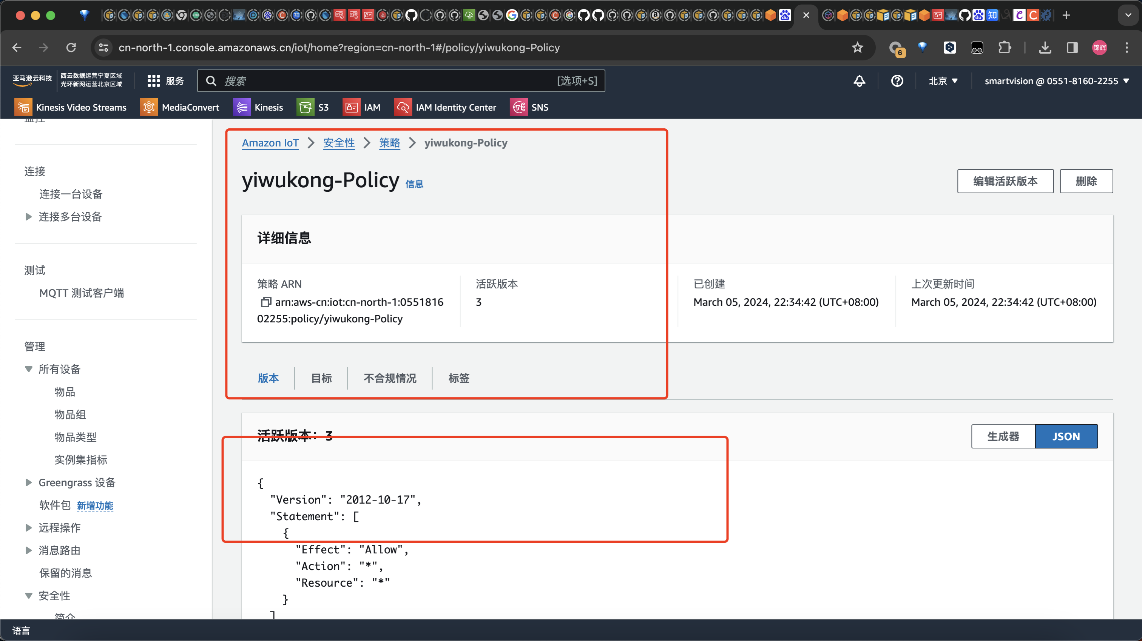Open 实例集指标 in sidebar
Viewport: 1142px width, 641px height.
[x=81, y=459]
